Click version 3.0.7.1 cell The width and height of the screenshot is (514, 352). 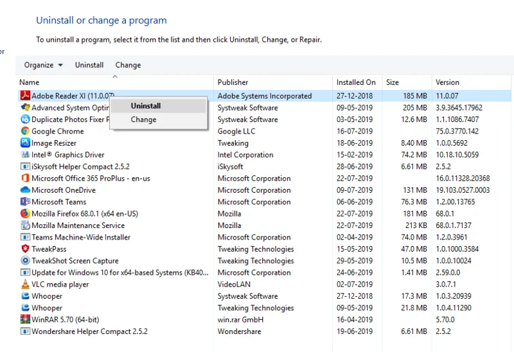[x=446, y=285]
